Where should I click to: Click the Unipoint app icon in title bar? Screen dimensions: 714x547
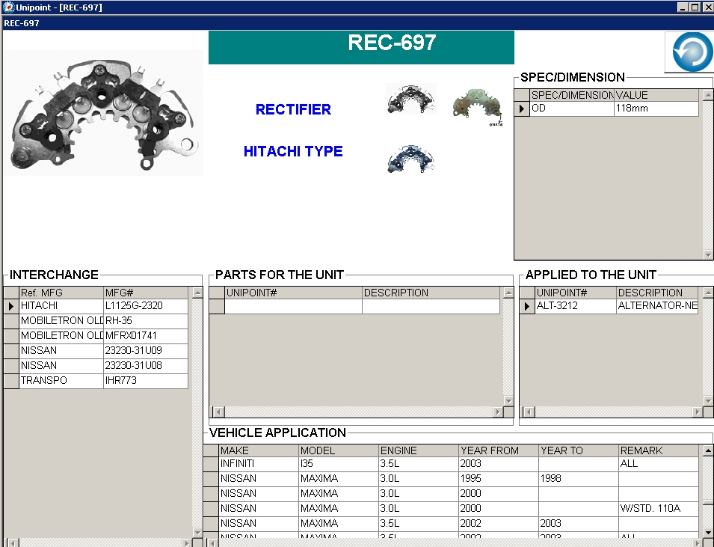click(x=8, y=7)
